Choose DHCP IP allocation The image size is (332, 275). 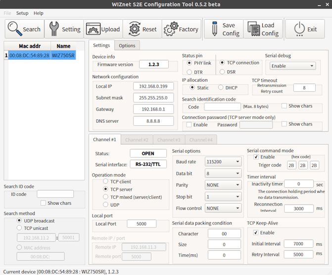point(221,87)
